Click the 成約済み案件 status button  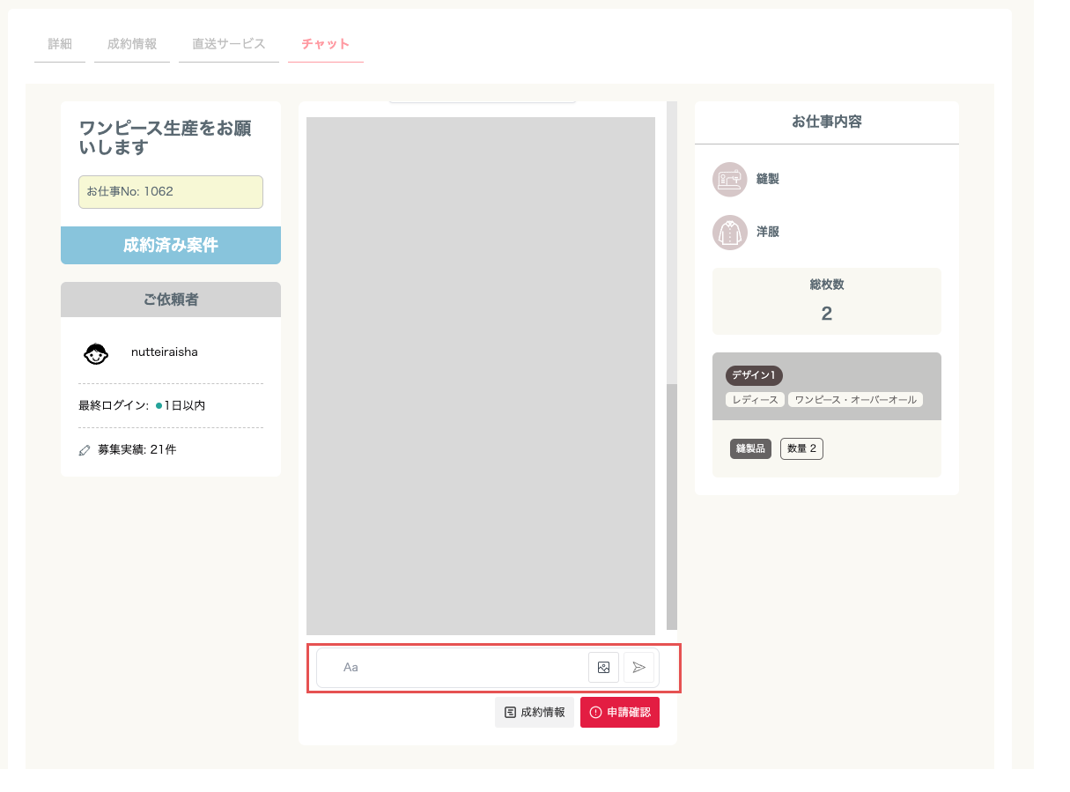(171, 245)
